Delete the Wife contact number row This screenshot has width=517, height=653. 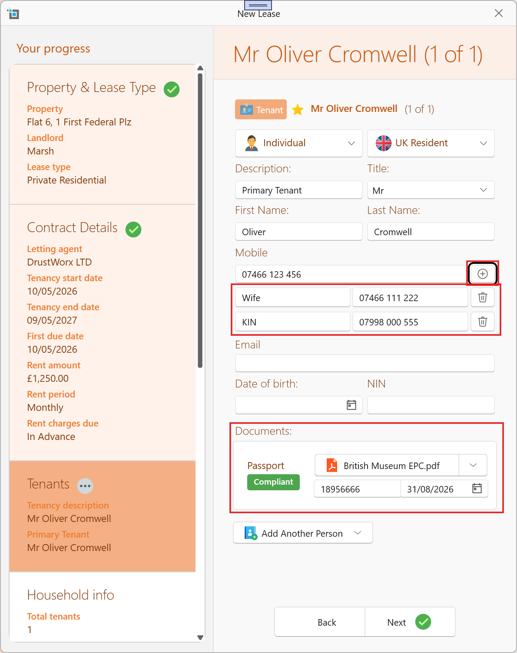pyautogui.click(x=482, y=298)
